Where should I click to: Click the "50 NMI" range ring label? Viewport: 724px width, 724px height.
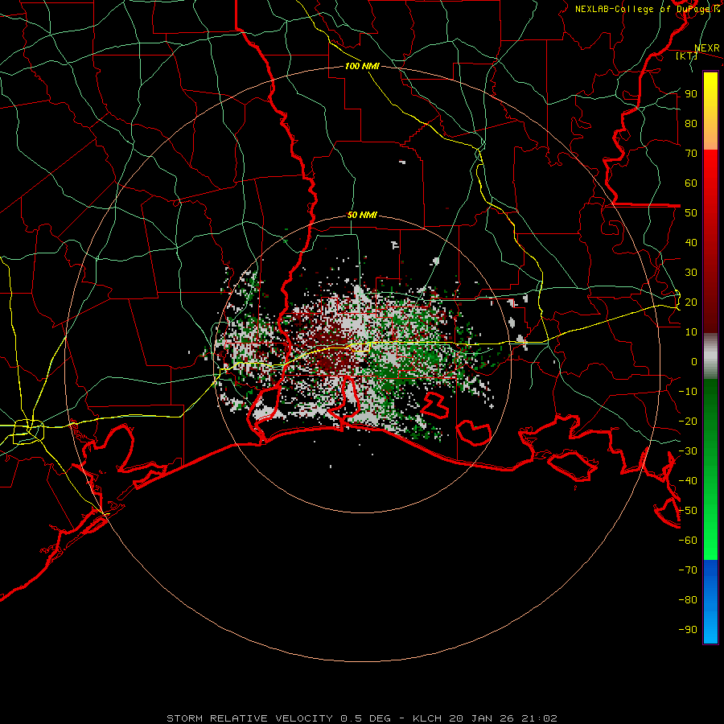click(x=362, y=215)
